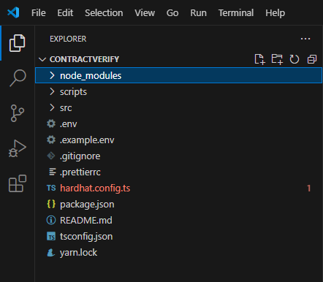Open the Search view in activity bar
This screenshot has height=282, width=323.
18,78
